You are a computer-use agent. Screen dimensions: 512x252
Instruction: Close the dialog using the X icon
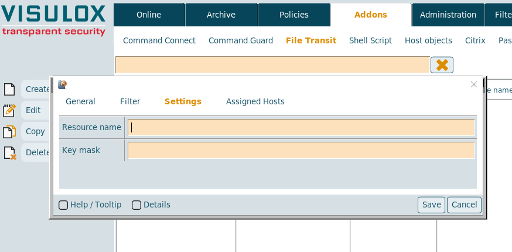pos(474,84)
